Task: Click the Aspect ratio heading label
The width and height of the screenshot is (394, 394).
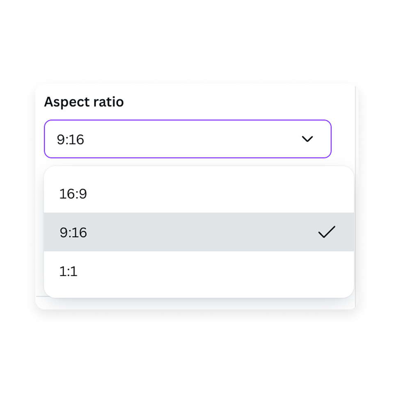Action: 85,102
